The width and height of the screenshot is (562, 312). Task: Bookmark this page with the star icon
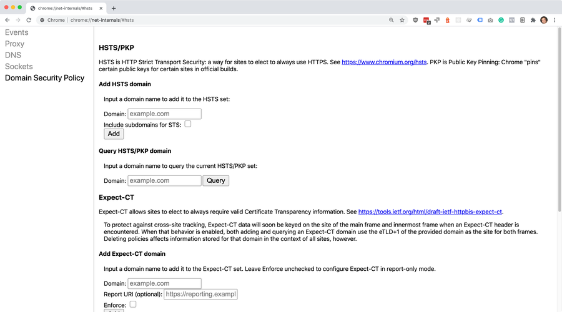402,20
